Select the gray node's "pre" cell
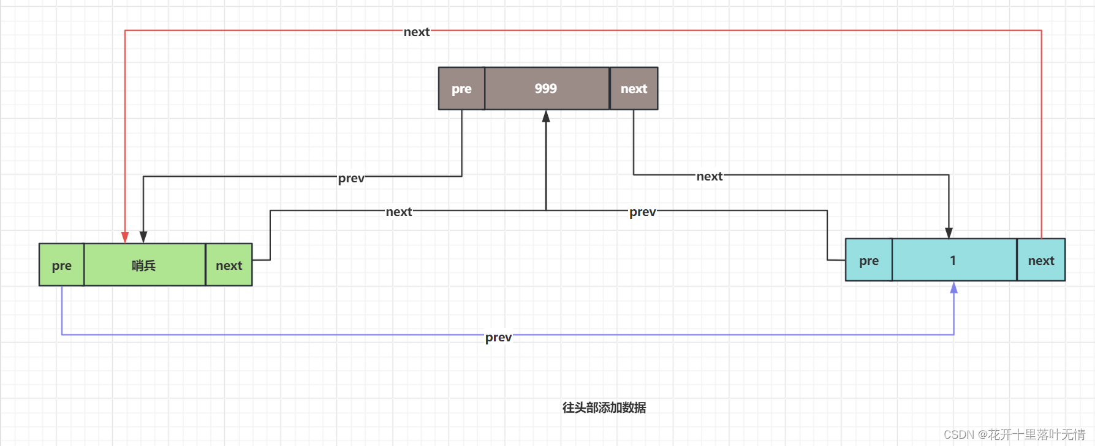 pyautogui.click(x=461, y=89)
